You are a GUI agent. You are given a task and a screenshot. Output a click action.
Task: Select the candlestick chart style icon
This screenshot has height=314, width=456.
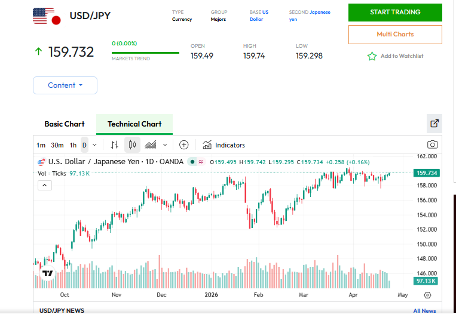coord(132,144)
